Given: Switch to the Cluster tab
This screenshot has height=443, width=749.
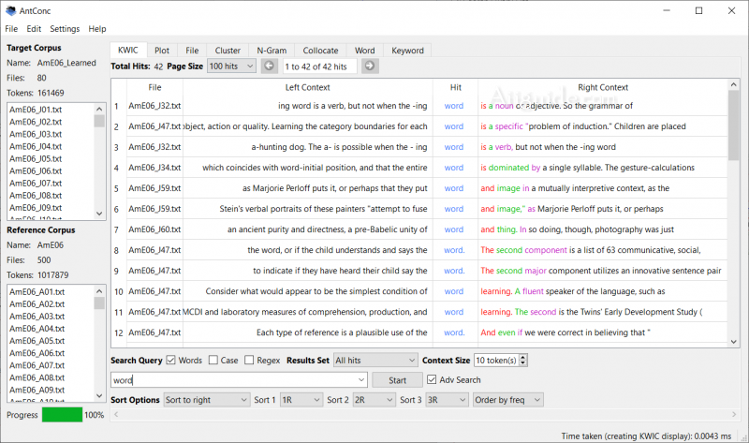Looking at the screenshot, I should coord(228,51).
